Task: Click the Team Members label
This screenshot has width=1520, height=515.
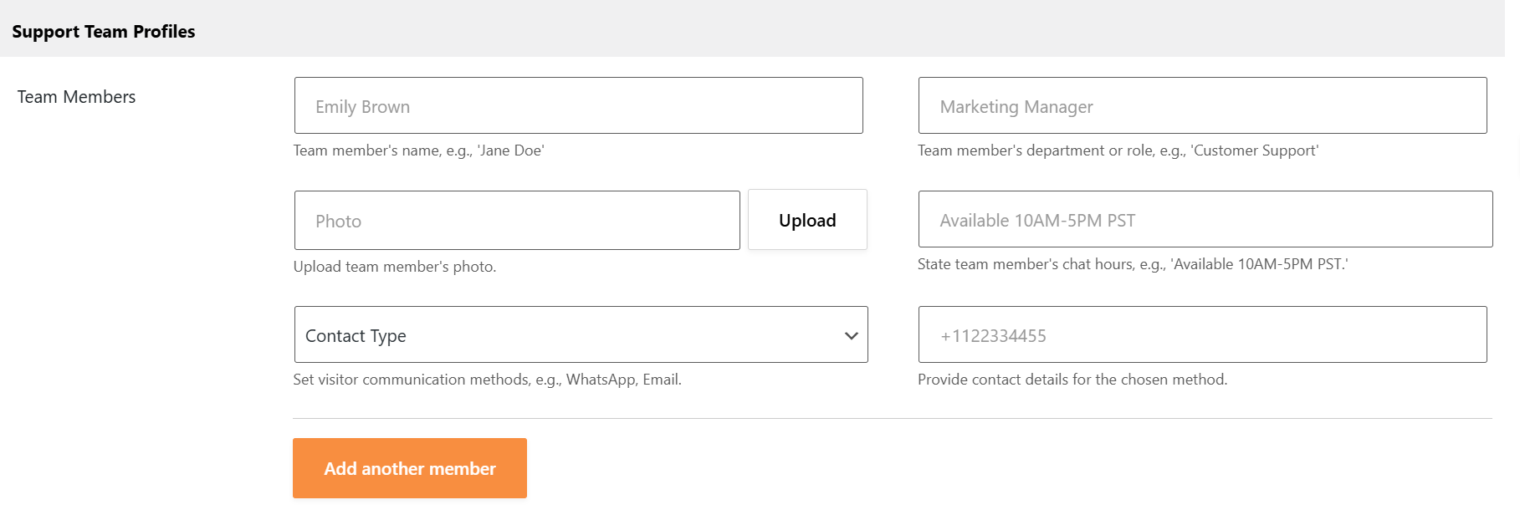Action: point(76,97)
